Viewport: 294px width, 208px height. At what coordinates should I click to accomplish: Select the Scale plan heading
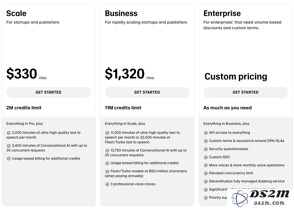16,13
